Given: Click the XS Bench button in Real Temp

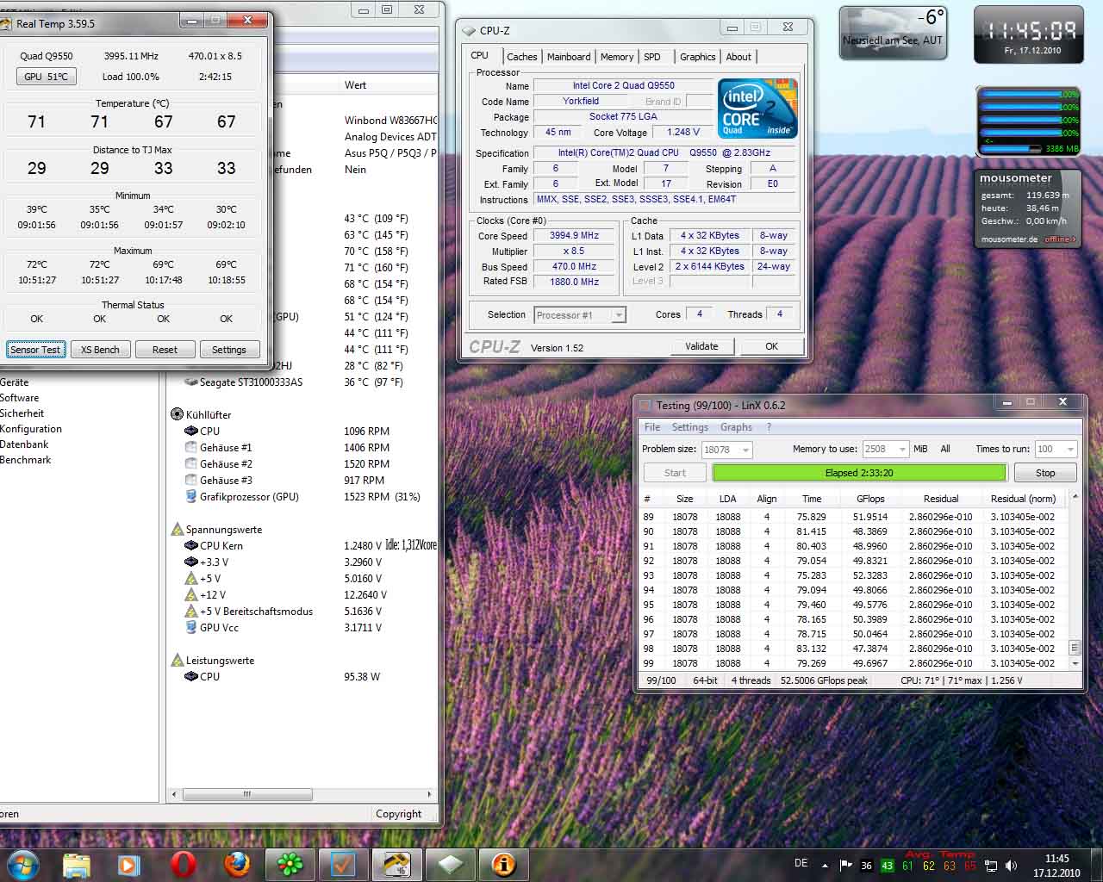Looking at the screenshot, I should 100,349.
